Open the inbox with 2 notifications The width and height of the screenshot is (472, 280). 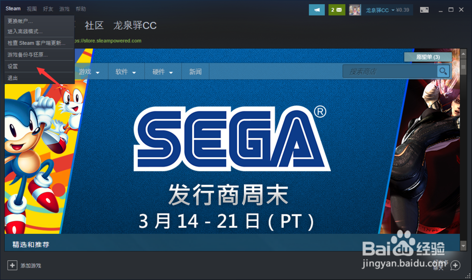(337, 10)
